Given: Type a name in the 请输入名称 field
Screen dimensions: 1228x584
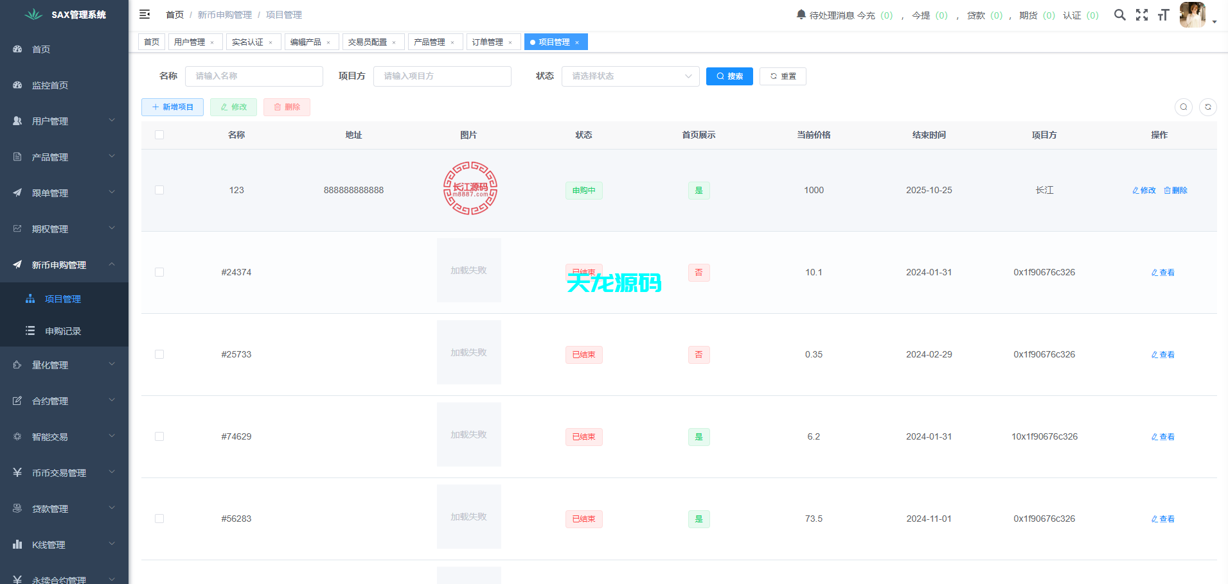Looking at the screenshot, I should pos(254,76).
